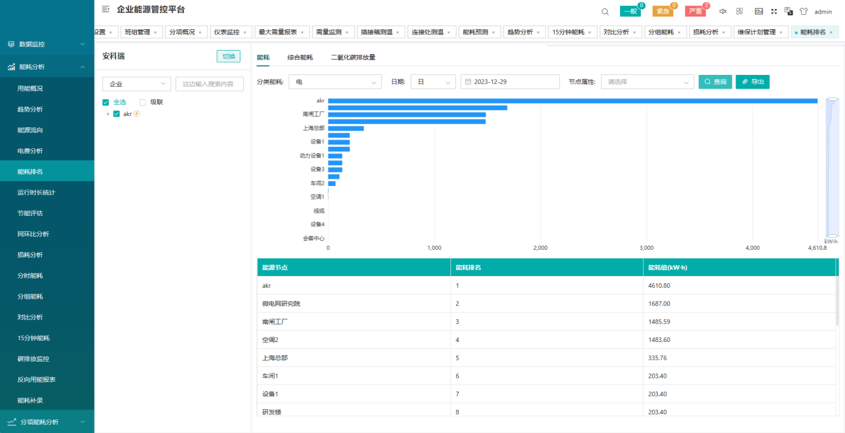Select the 微电网研究院 table row
Screen dimensions: 845x433
pos(546,303)
